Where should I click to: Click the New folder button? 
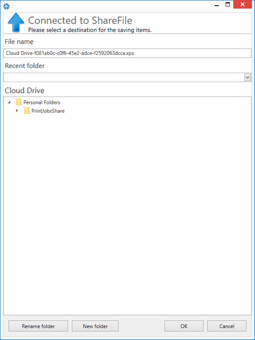point(95,326)
